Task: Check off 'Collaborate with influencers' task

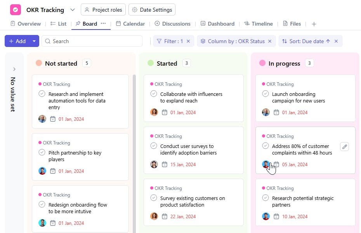Action: (154, 94)
